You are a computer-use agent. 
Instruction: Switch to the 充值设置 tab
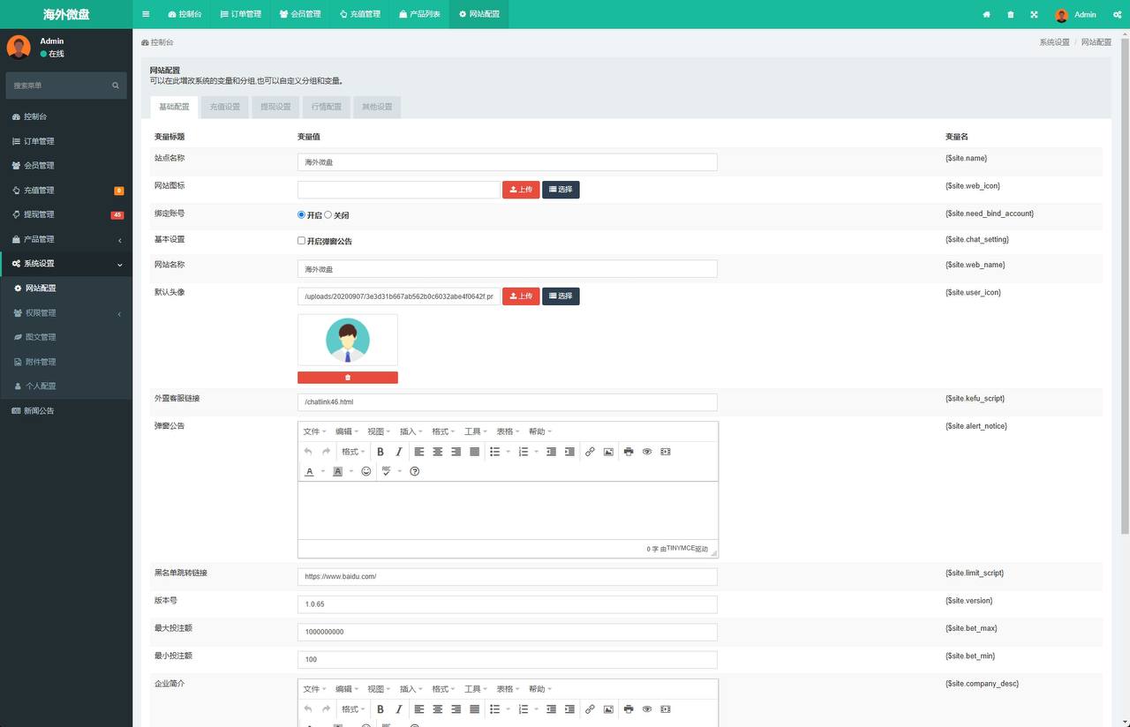(x=224, y=107)
